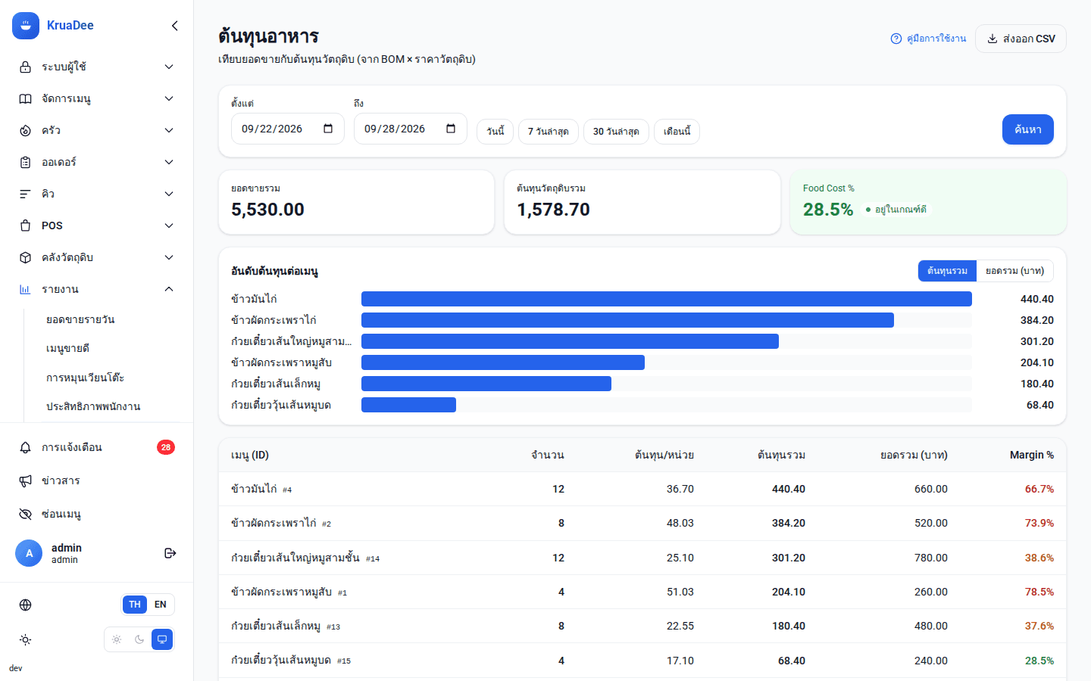The height and width of the screenshot is (681, 1091).
Task: Click the logout icon next to admin
Action: tap(170, 553)
